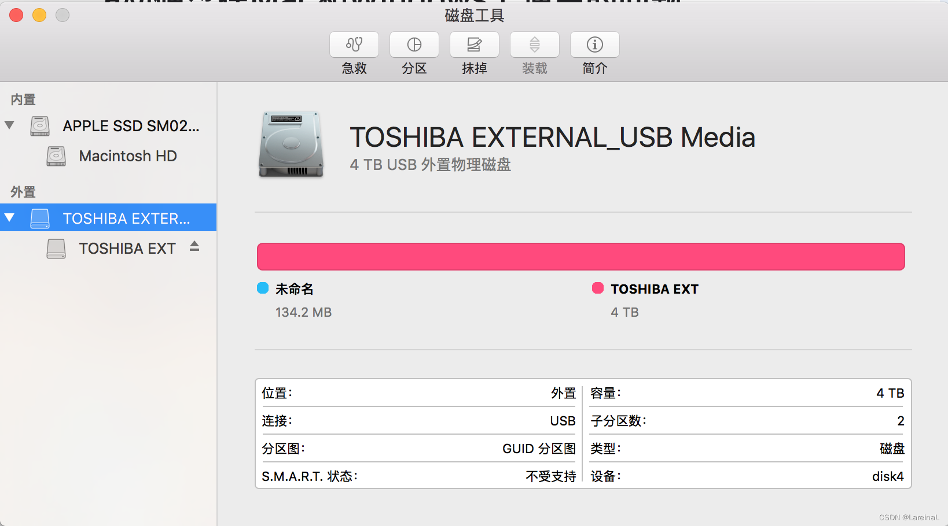Eject the TOSHIBA EXT volume
Image resolution: width=948 pixels, height=526 pixels.
pyautogui.click(x=194, y=247)
